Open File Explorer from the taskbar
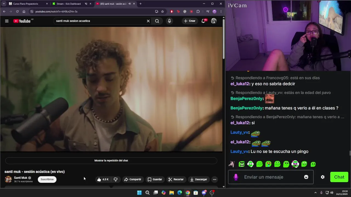This screenshot has height=197, width=351. point(172,193)
